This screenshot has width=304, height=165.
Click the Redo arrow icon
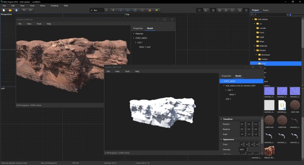pos(30,10)
